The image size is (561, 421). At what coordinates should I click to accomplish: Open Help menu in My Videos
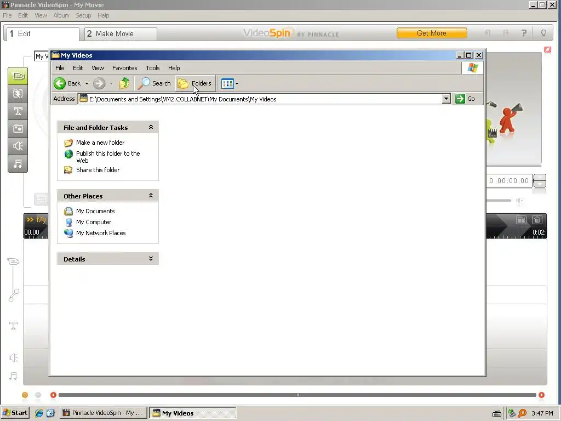coord(174,68)
